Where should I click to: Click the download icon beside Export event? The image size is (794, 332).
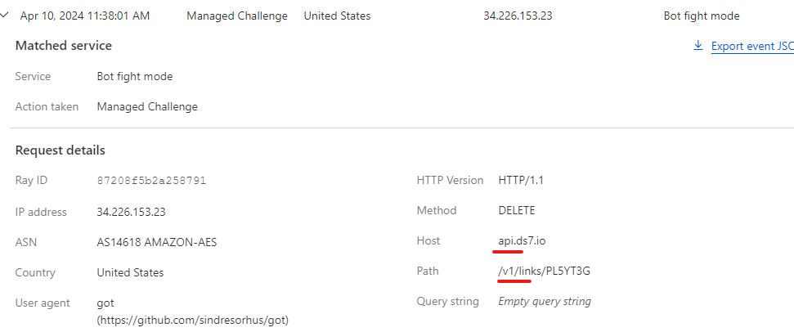tap(698, 46)
